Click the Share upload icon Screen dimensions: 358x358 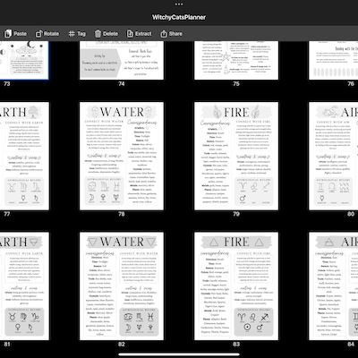[164, 34]
